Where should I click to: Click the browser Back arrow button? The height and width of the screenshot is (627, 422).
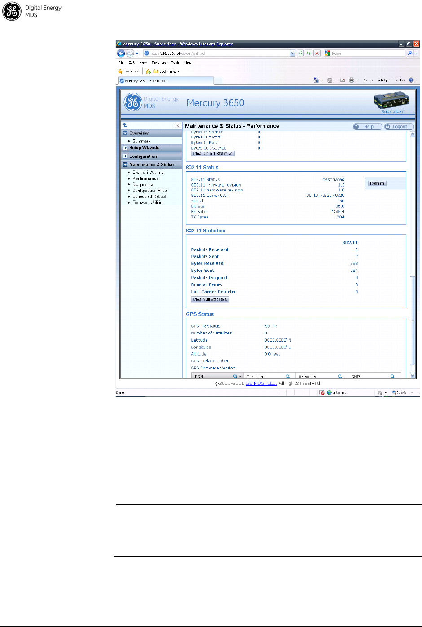(x=121, y=53)
